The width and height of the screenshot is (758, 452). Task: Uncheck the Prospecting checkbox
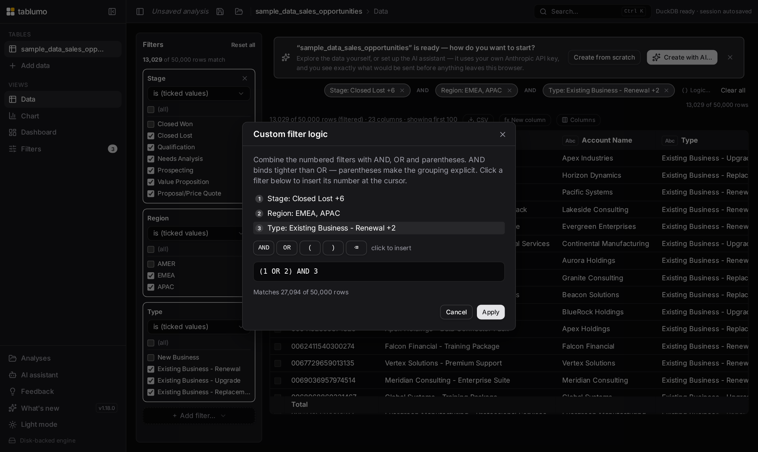151,170
